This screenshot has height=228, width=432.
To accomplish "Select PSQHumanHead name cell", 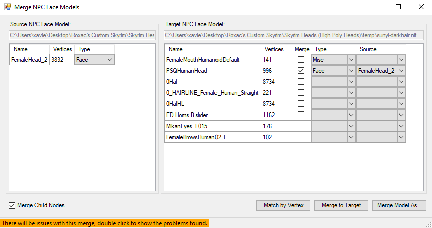I will pyautogui.click(x=212, y=71).
